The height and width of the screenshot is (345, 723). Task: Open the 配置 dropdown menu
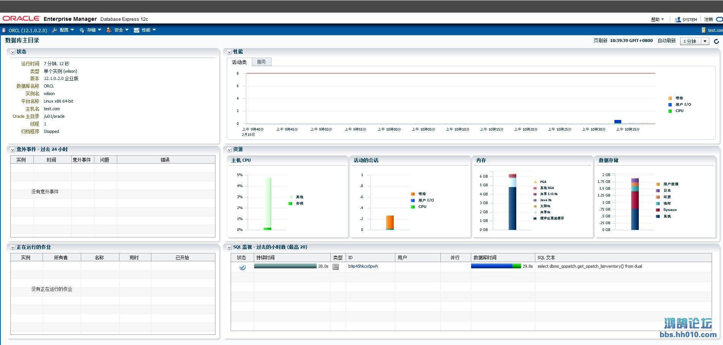point(67,30)
